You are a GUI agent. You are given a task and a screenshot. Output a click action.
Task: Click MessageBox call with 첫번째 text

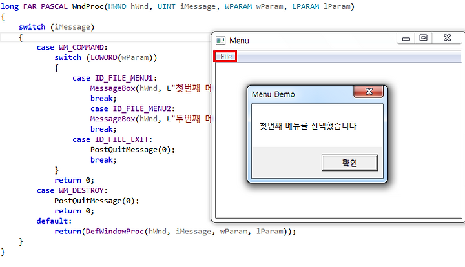click(x=150, y=88)
